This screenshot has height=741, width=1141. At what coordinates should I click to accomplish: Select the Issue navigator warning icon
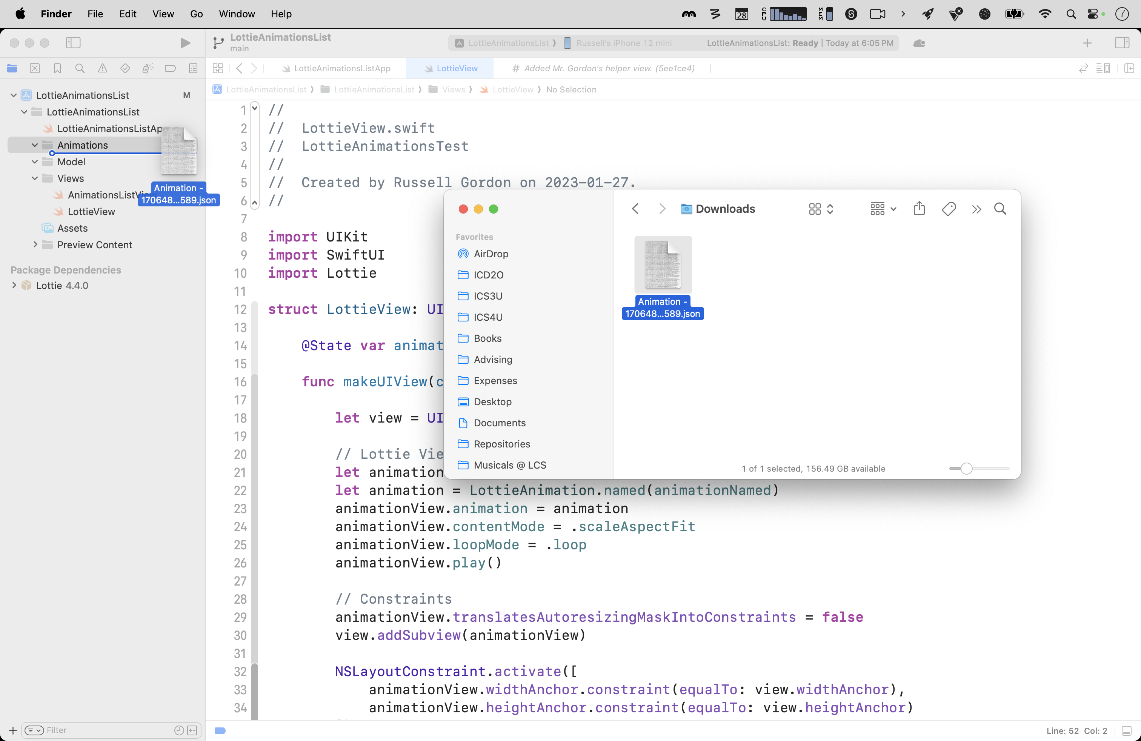tap(102, 69)
